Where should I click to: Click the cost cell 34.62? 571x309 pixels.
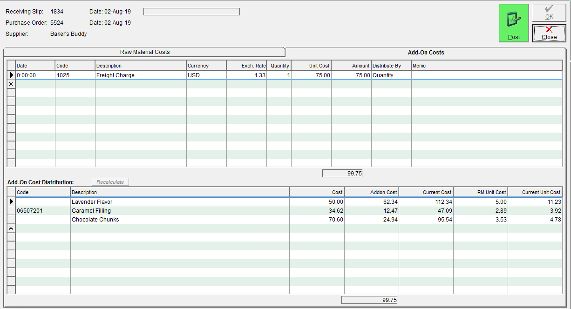[x=317, y=211]
